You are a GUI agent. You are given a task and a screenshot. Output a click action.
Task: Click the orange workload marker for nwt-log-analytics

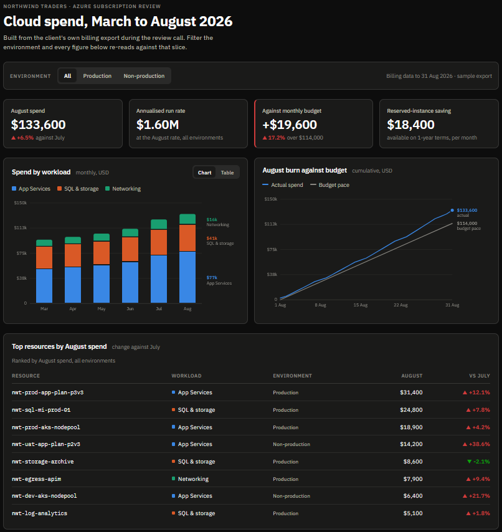[x=173, y=513]
